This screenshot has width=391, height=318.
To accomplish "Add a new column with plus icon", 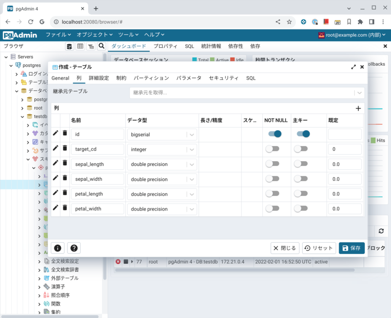I will (x=358, y=108).
